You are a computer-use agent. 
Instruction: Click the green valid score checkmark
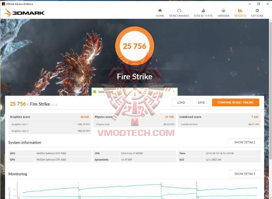pyautogui.click(x=95, y=92)
